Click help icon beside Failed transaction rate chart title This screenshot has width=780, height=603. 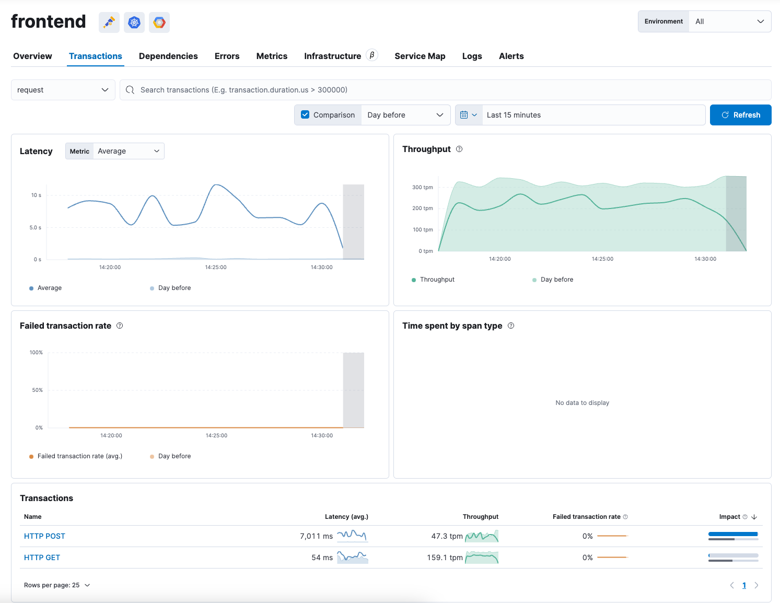pyautogui.click(x=120, y=326)
